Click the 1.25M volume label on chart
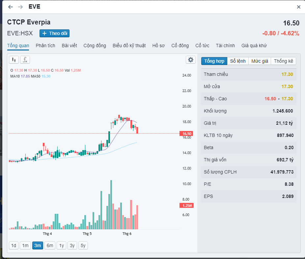 [x=186, y=206]
